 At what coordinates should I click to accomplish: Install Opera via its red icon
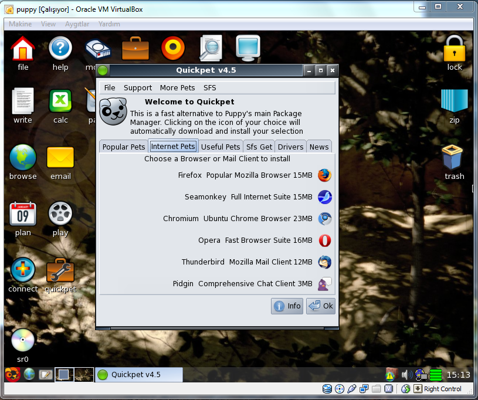[x=324, y=240]
